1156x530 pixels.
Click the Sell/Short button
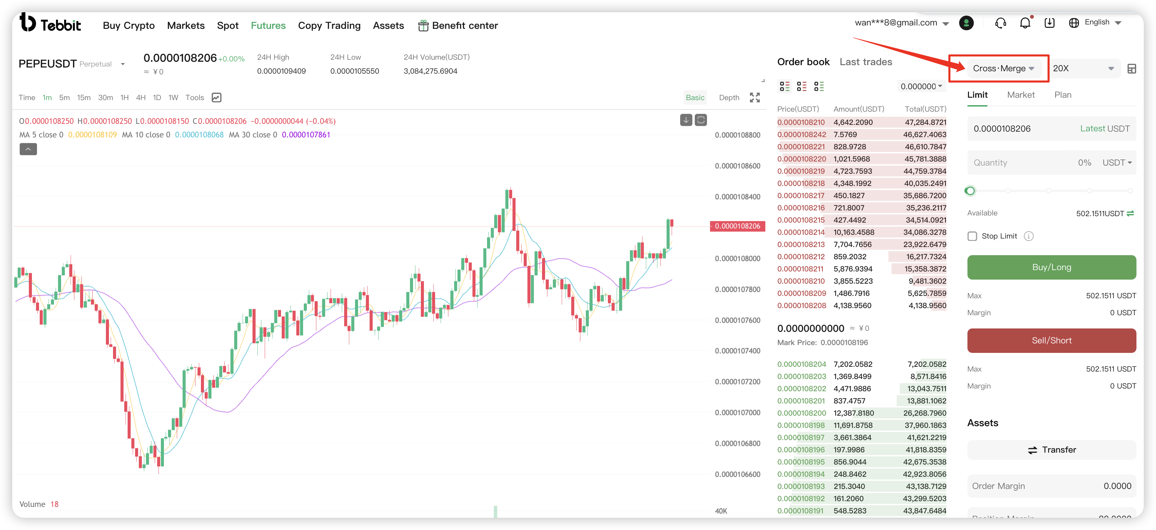click(x=1051, y=340)
